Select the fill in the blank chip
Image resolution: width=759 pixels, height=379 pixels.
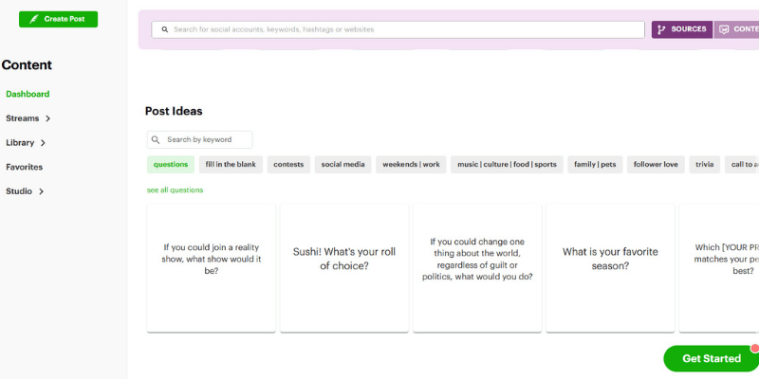(x=231, y=164)
